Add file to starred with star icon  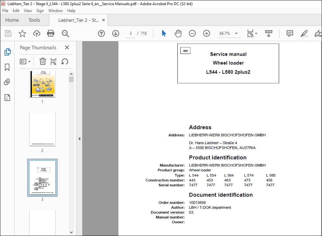(22, 33)
